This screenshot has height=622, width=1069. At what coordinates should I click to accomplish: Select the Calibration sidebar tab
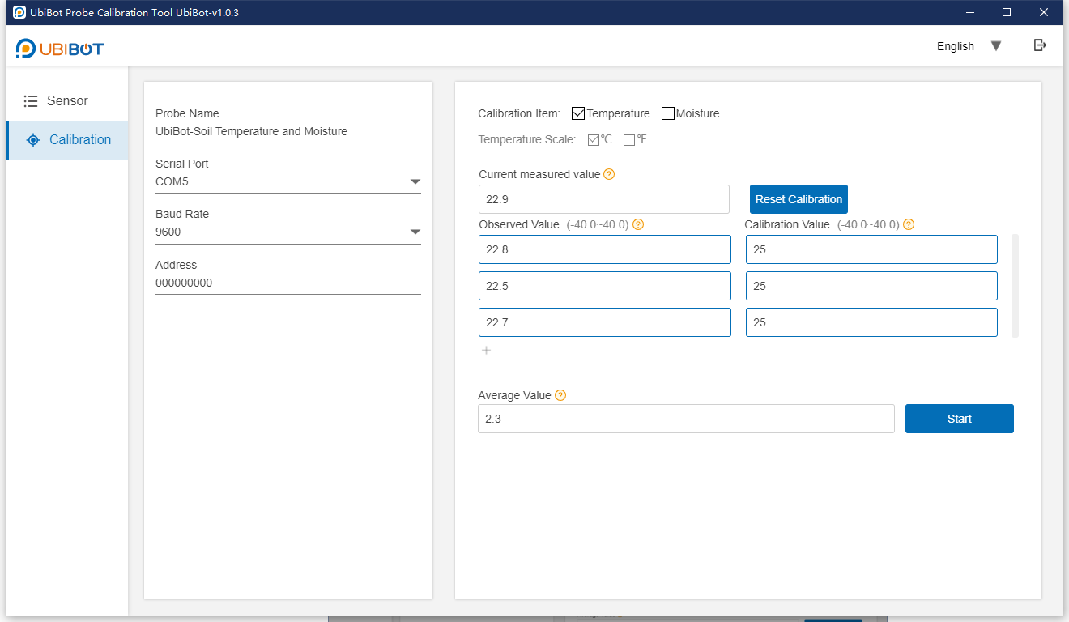[67, 140]
